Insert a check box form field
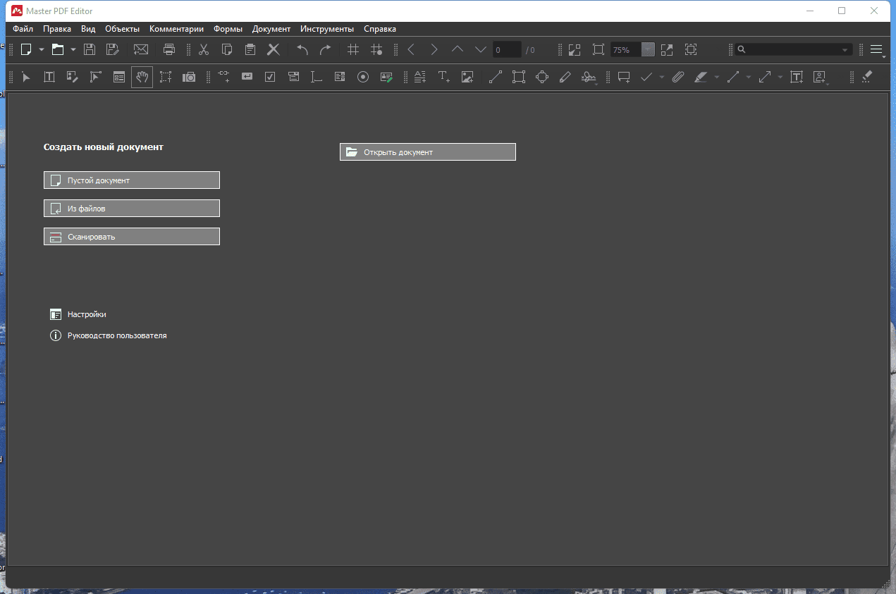The width and height of the screenshot is (896, 594). pyautogui.click(x=270, y=77)
